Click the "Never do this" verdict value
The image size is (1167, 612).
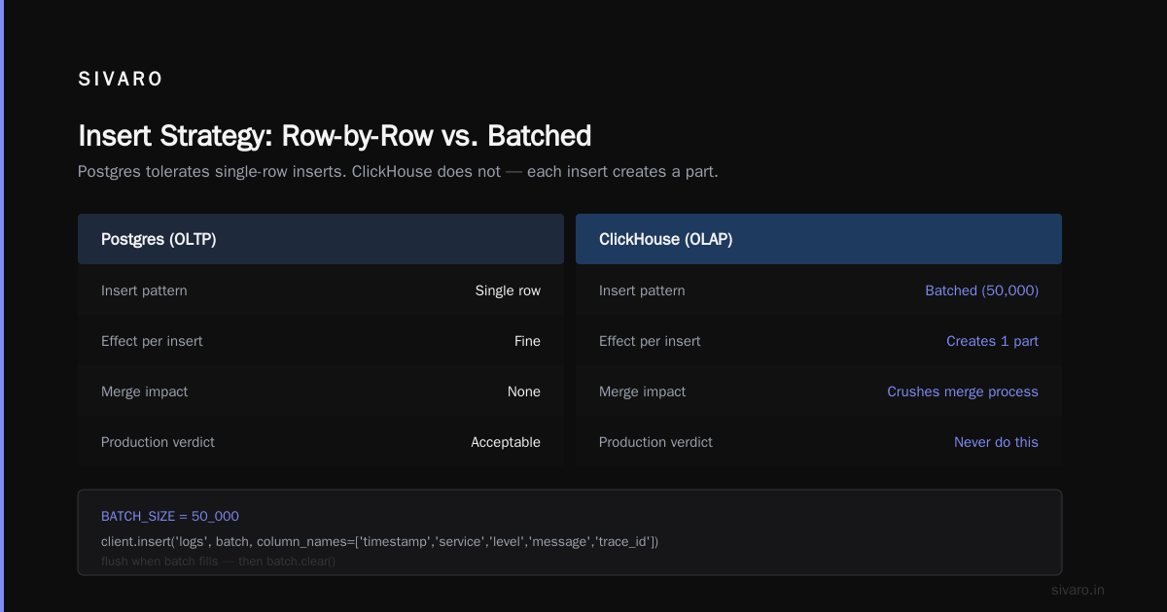(996, 442)
